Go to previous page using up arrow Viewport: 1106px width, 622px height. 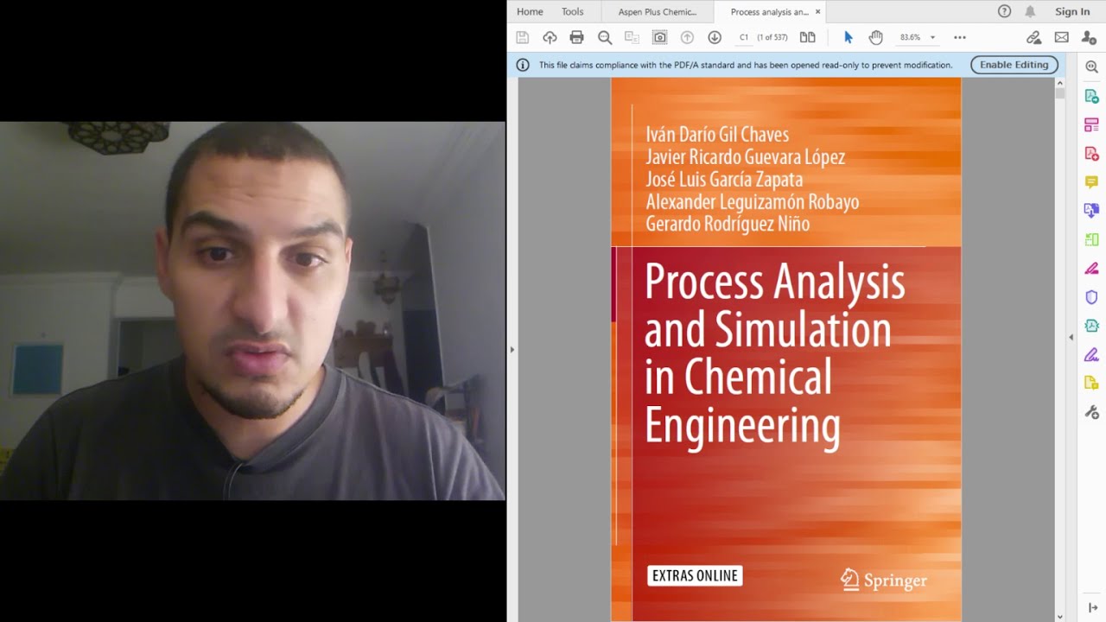pyautogui.click(x=687, y=37)
